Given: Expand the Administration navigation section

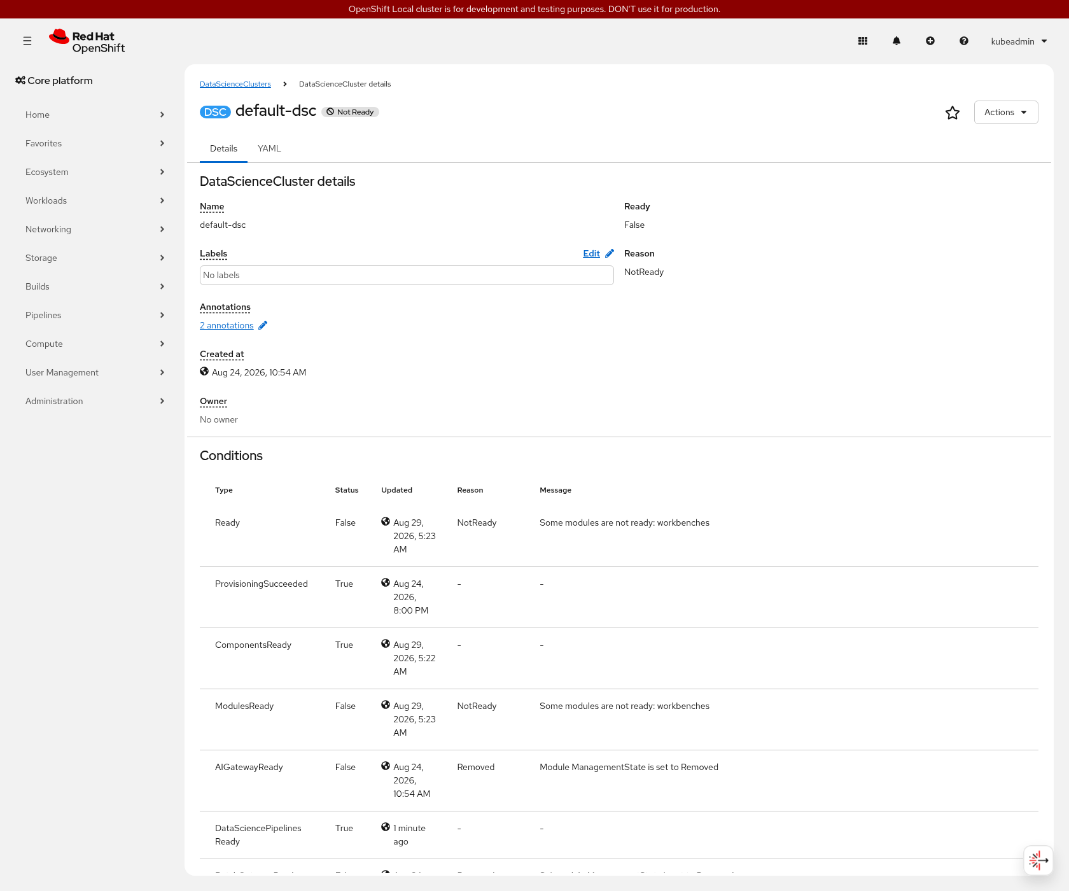Looking at the screenshot, I should coord(95,401).
